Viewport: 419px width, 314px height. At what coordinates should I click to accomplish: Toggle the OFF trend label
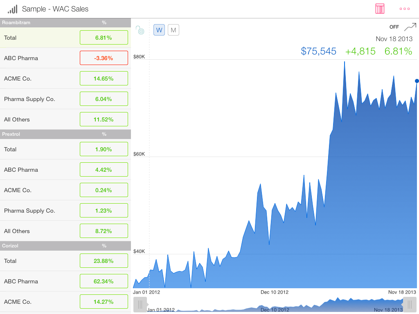[x=394, y=27]
